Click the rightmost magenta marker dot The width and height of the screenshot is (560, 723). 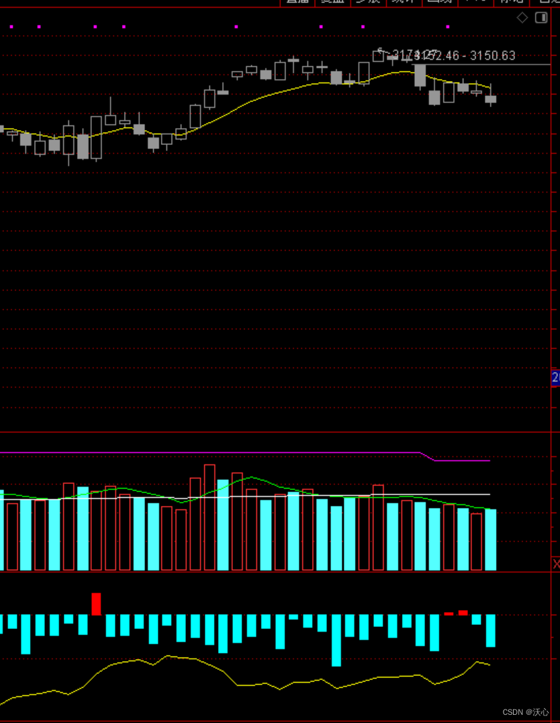pyautogui.click(x=448, y=27)
